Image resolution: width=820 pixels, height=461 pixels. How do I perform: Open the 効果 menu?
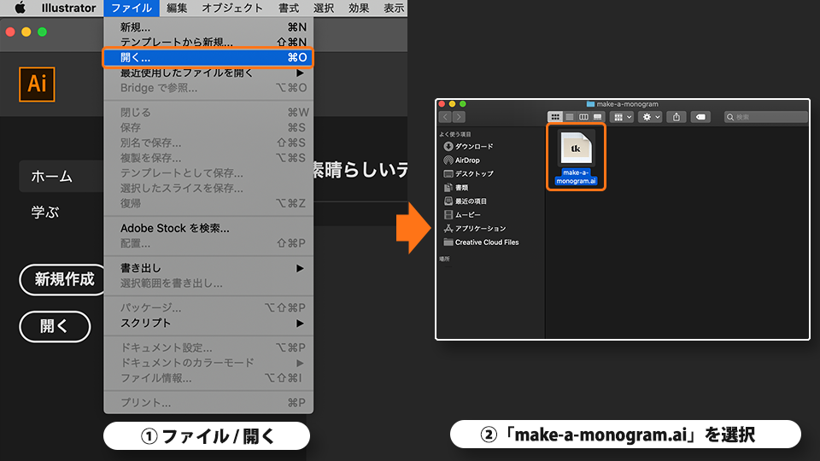359,8
